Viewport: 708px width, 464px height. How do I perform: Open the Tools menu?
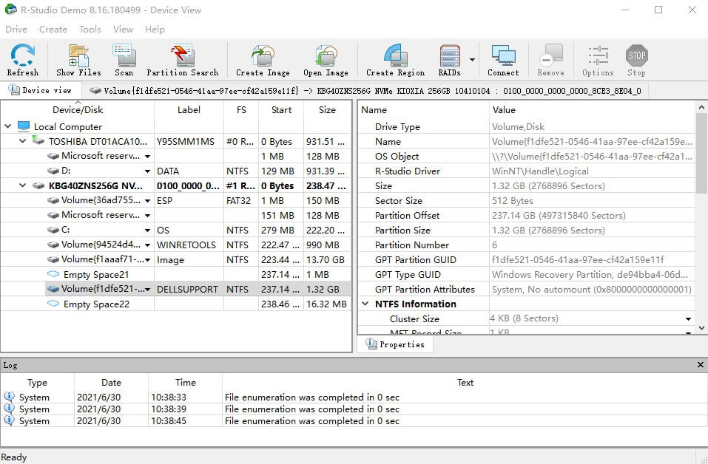point(90,30)
